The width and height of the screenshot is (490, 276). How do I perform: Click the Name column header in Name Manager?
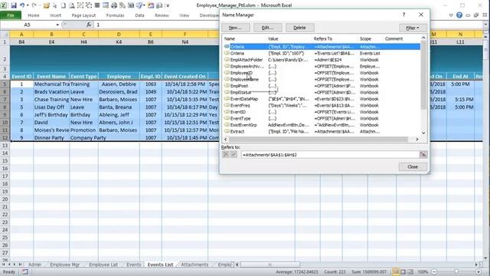click(245, 39)
